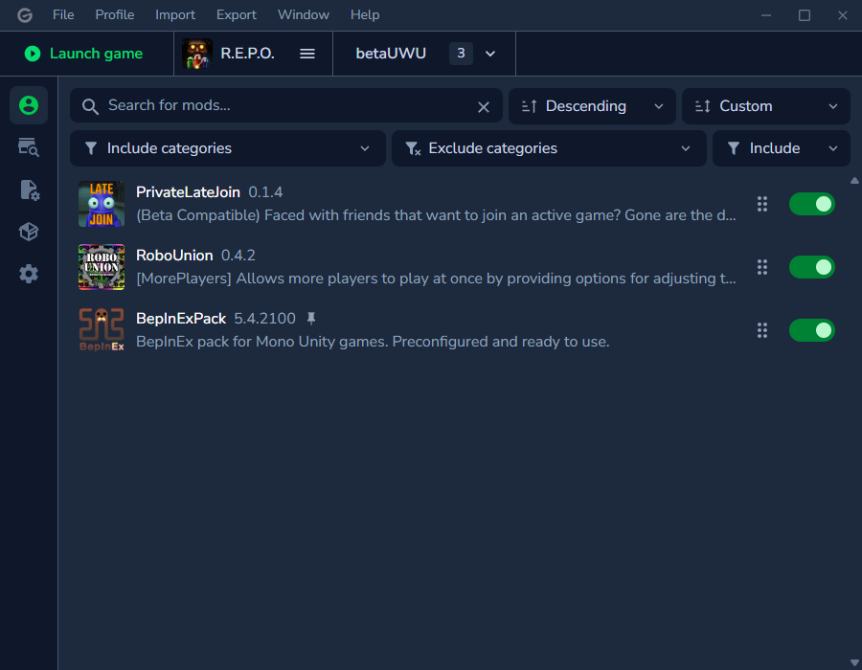Click the RoboUnion mod icon

pyautogui.click(x=102, y=267)
